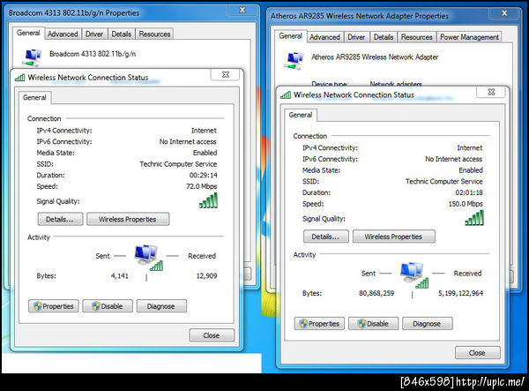Select General tab in Atheros Properties
Viewport: 529px width, 391px height.
[x=290, y=36]
